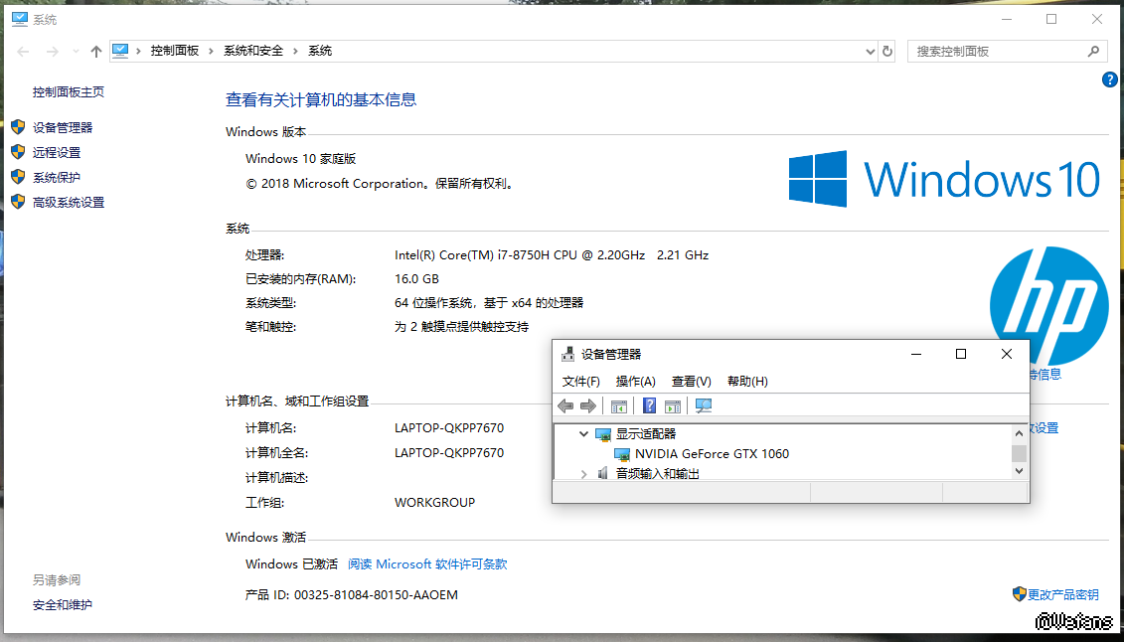Click the chevron between computer icon and 控制面板

(138, 52)
